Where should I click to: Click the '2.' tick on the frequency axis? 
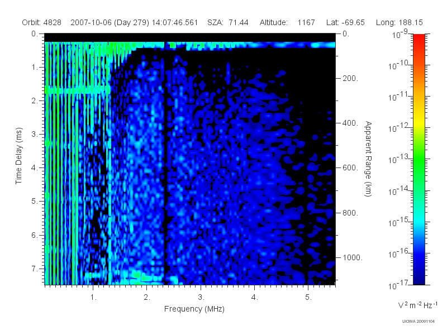(147, 298)
